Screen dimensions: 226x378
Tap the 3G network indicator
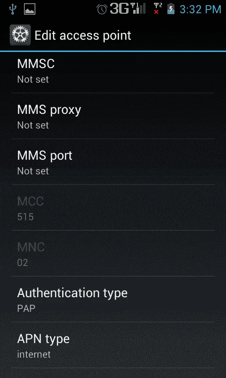point(120,9)
